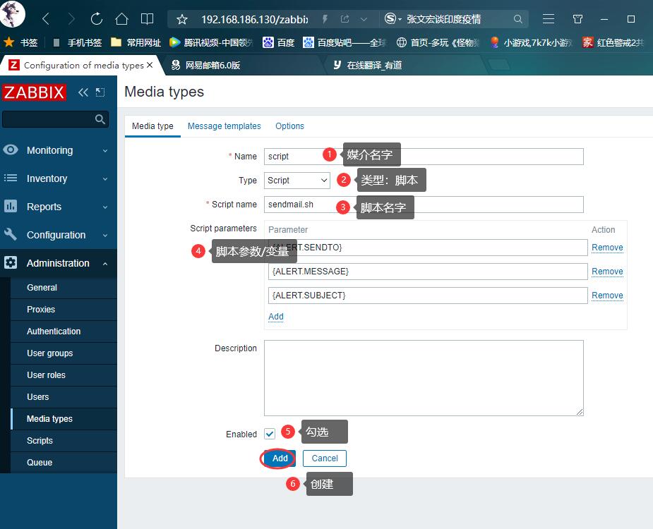Image resolution: width=653 pixels, height=529 pixels.
Task: Click the user avatar in browser corner
Action: click(x=12, y=13)
